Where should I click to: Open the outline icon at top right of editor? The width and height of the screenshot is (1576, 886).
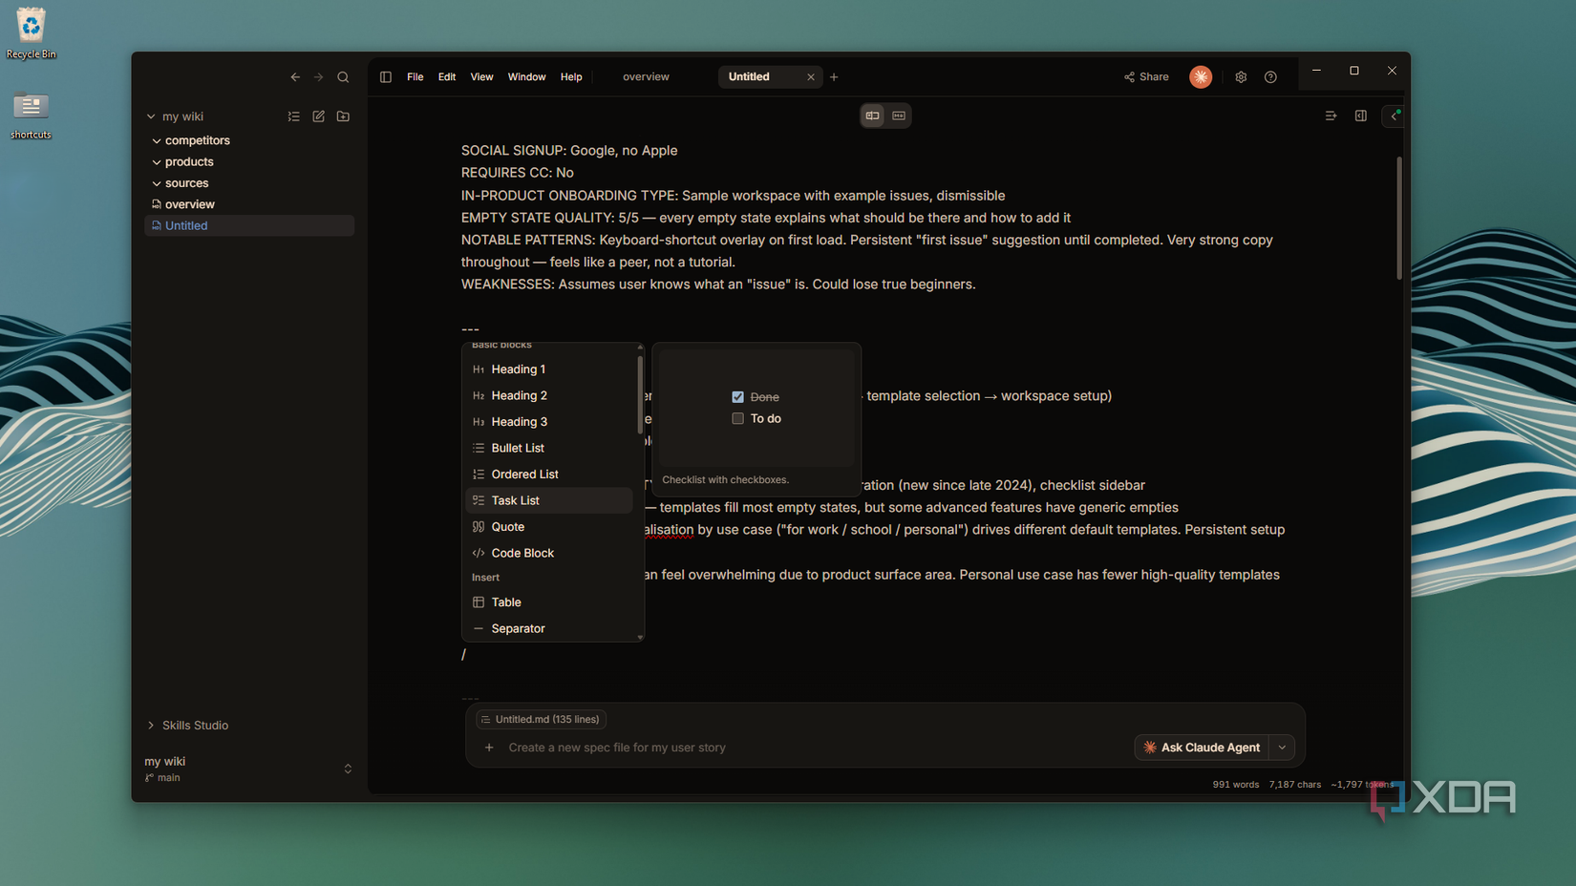pos(1331,116)
